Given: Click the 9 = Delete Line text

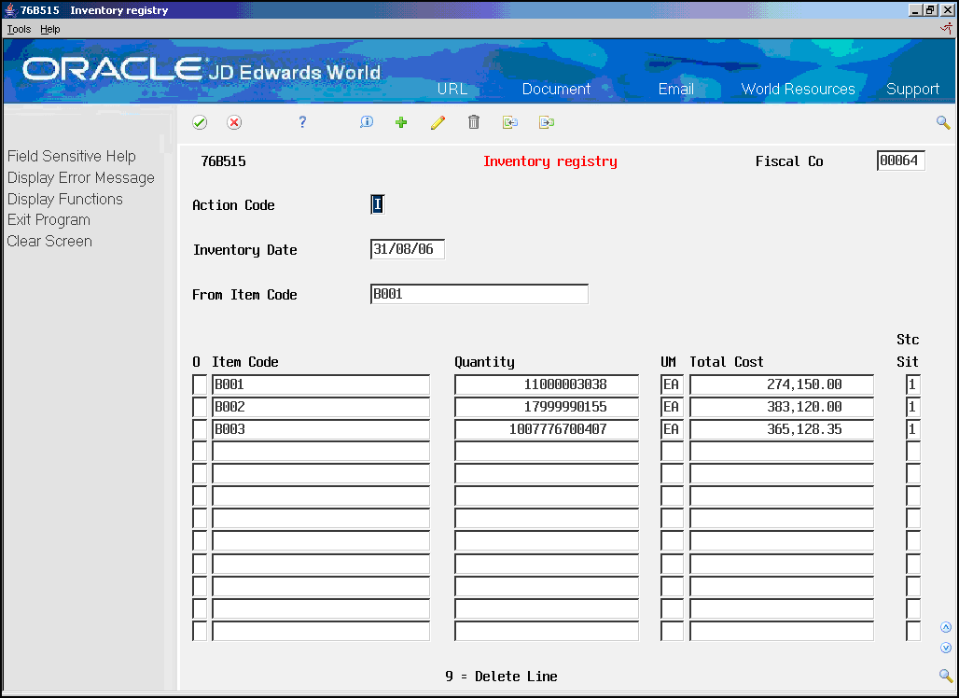Looking at the screenshot, I should coord(501,676).
